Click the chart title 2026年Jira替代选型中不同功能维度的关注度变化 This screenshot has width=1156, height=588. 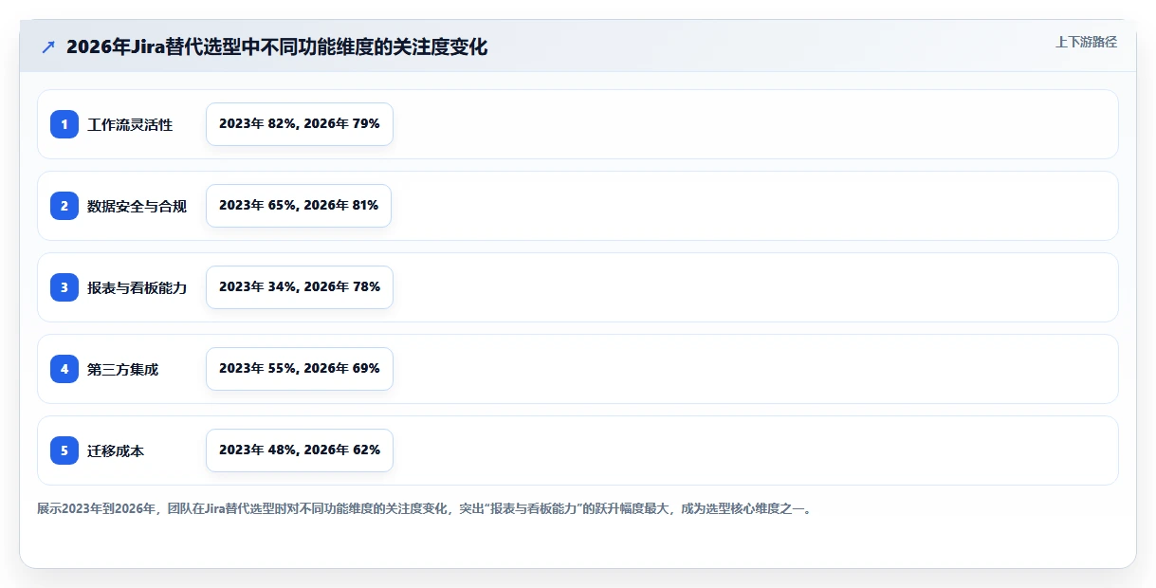point(277,47)
